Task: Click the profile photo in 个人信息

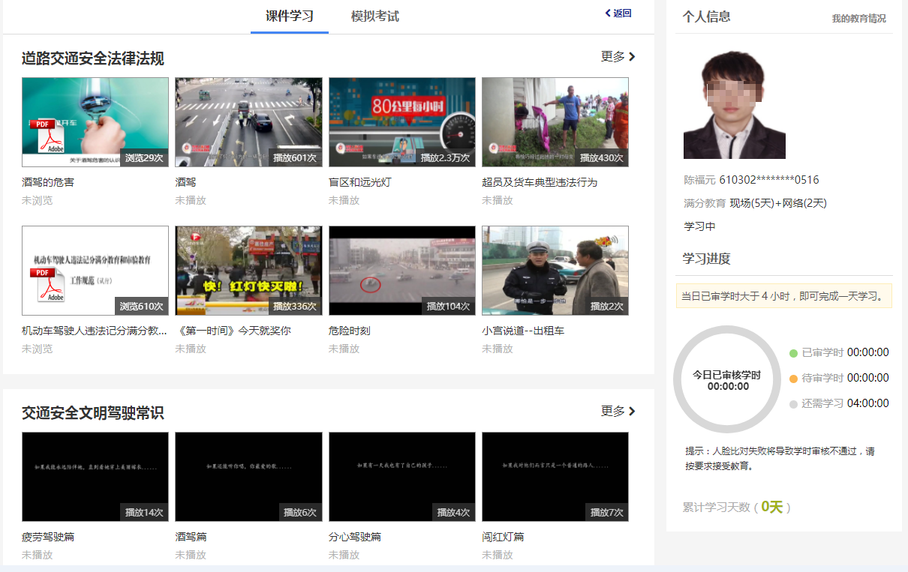Action: 734,104
